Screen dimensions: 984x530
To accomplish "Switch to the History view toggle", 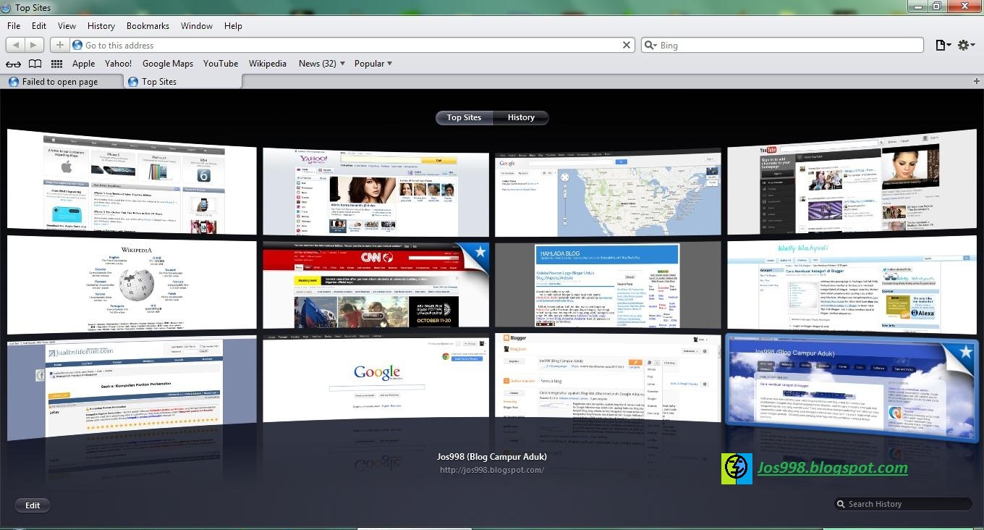I will coord(521,117).
